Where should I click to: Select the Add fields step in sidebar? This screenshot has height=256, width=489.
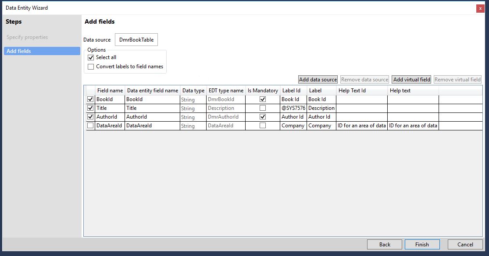[42, 51]
